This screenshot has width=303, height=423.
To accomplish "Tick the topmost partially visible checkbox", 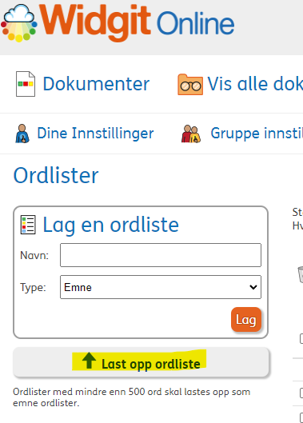I will tap(301, 338).
